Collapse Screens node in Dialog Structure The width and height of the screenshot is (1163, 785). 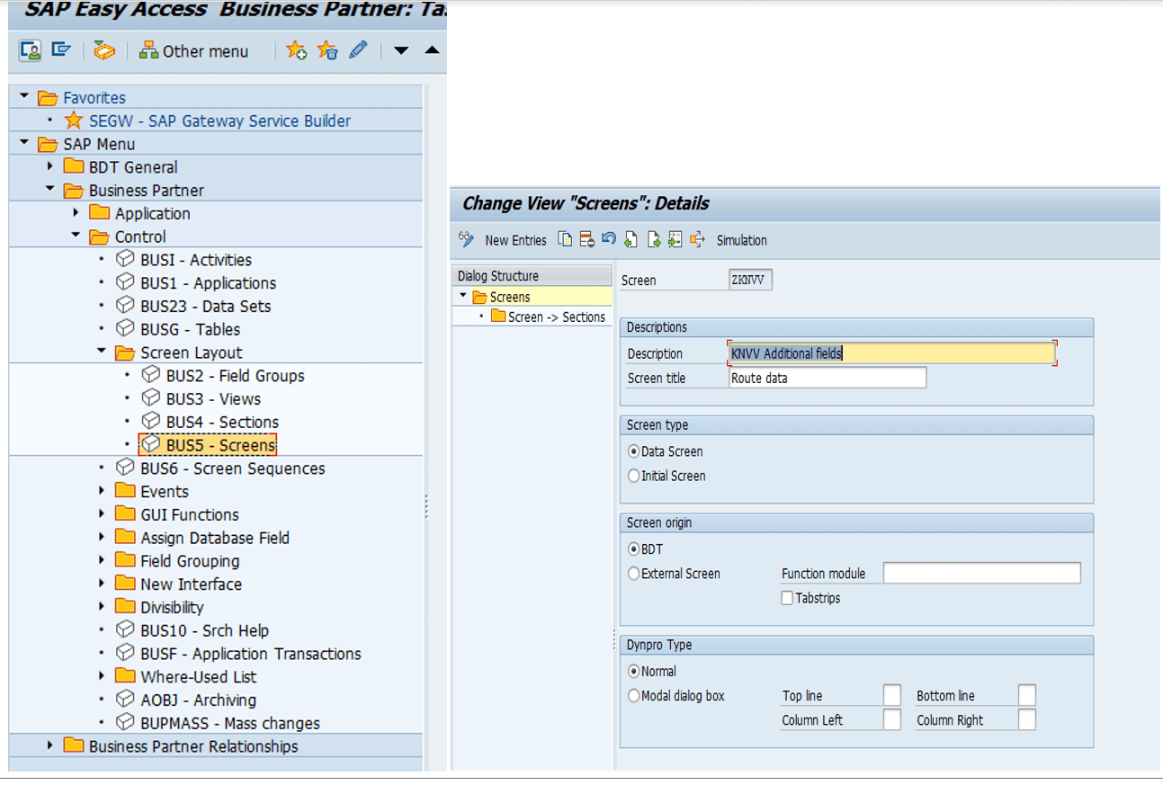click(x=463, y=296)
